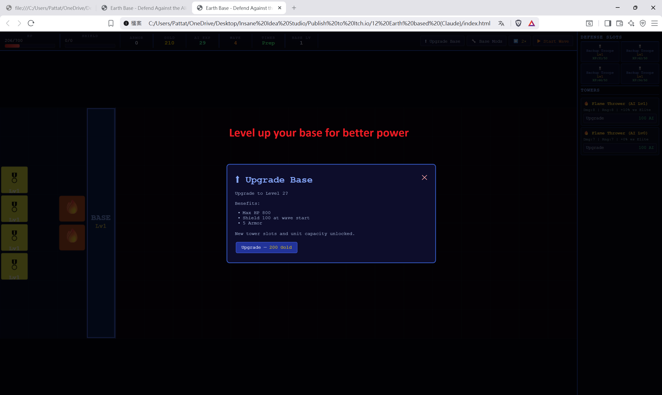Click Upgrade Base in top bar
The width and height of the screenshot is (662, 395).
tap(442, 41)
